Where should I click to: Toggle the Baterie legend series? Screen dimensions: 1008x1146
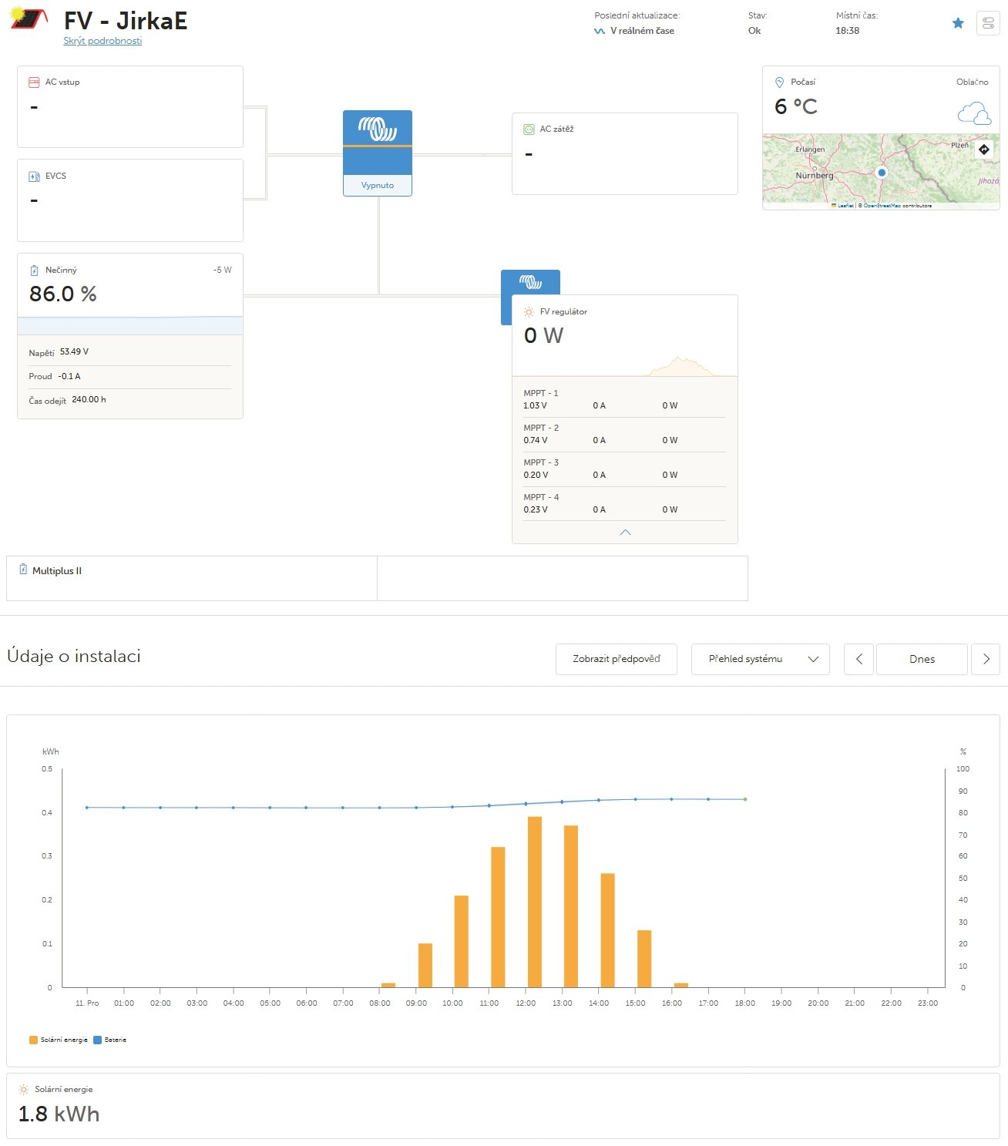[x=110, y=1040]
